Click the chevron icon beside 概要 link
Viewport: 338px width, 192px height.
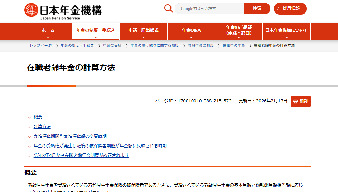pos(29,117)
